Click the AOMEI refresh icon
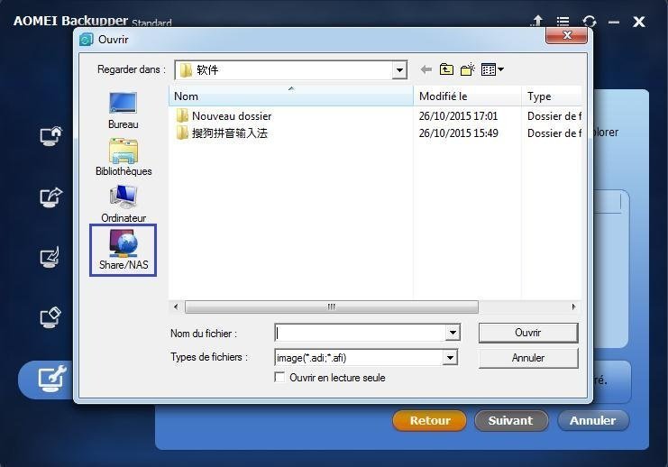Image resolution: width=668 pixels, height=467 pixels. pos(590,22)
